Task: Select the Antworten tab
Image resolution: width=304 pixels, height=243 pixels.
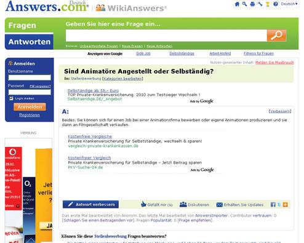Action: pyautogui.click(x=29, y=42)
